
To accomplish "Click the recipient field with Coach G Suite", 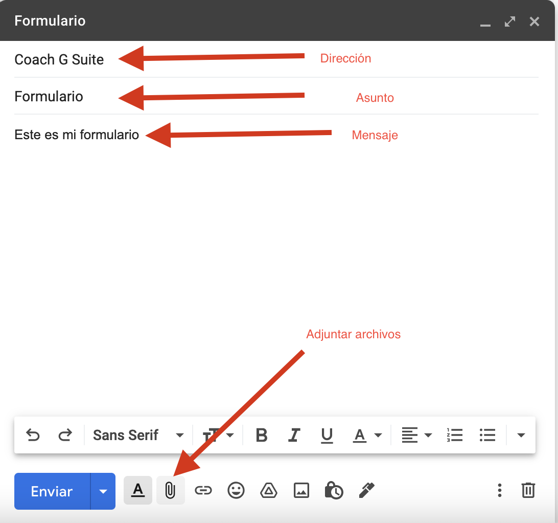I will click(x=276, y=59).
